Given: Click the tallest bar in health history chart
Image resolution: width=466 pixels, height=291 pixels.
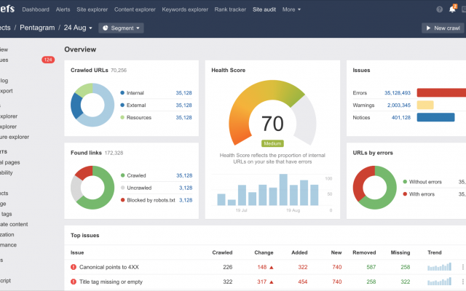Looking at the screenshot, I should [283, 190].
